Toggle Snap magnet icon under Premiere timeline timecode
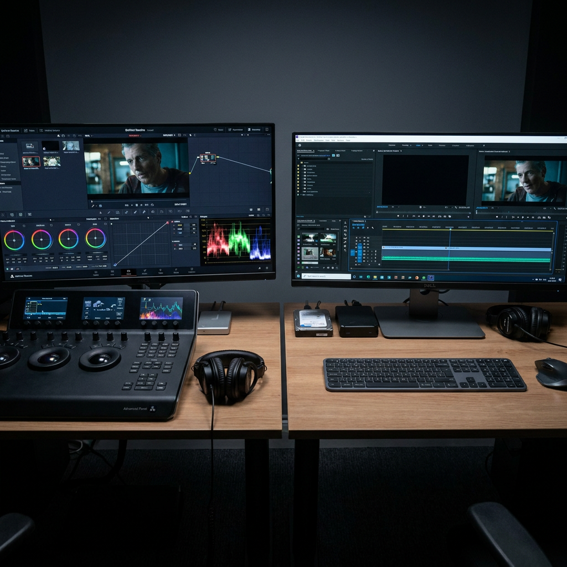The height and width of the screenshot is (567, 567). [x=358, y=228]
